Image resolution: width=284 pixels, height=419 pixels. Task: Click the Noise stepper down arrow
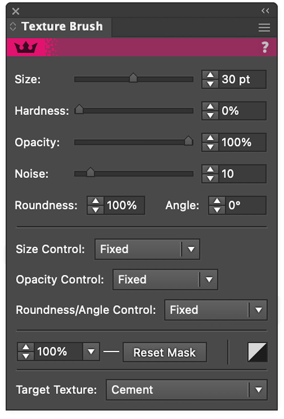(210, 179)
